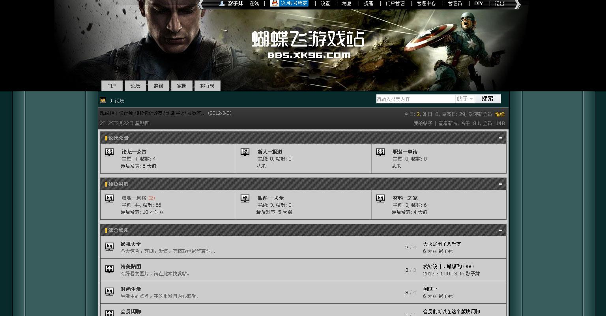606x316 pixels.
Task: Open the 精美贴图 forum
Action: (131, 267)
